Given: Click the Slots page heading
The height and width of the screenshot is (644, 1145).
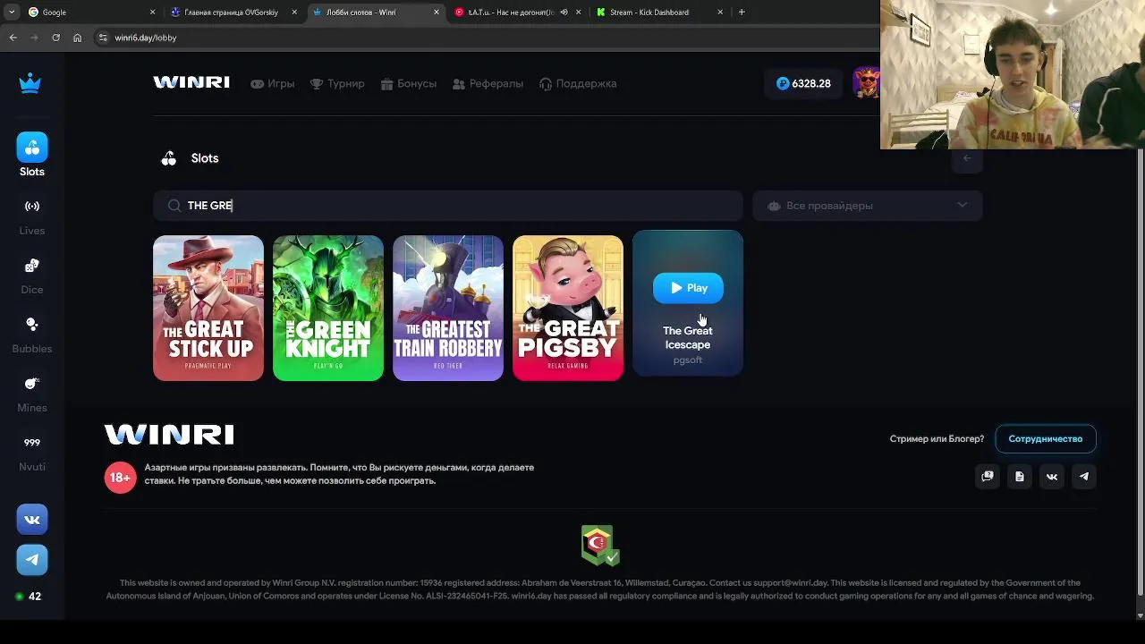Looking at the screenshot, I should pyautogui.click(x=205, y=158).
